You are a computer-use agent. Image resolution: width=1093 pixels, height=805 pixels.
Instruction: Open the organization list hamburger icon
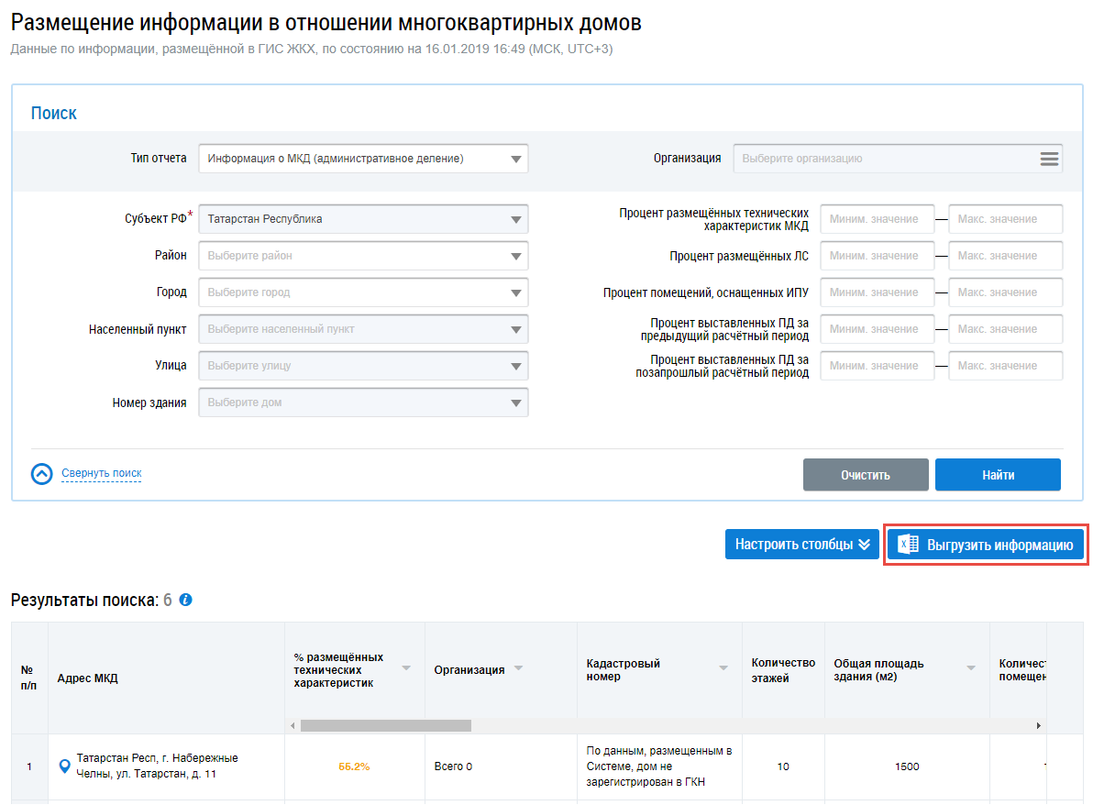pos(1049,159)
